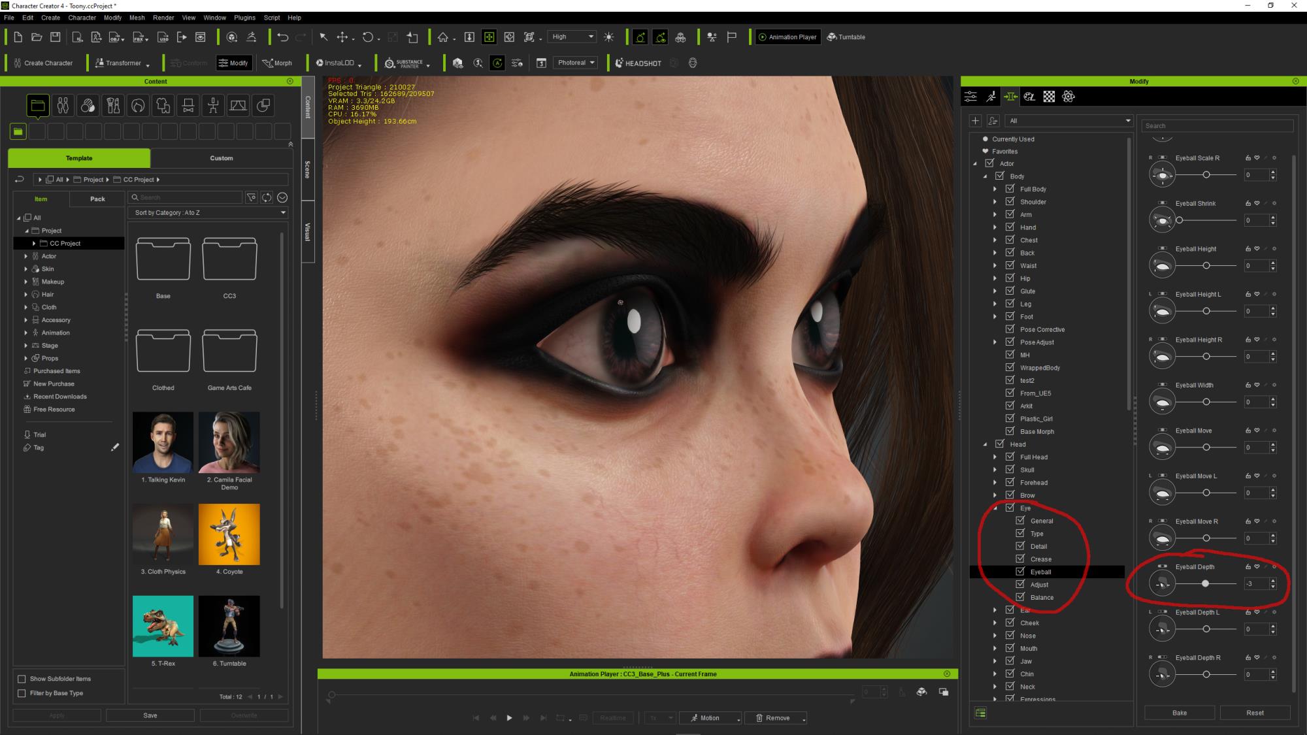Adjust the Eyeball Width slider

tap(1206, 402)
